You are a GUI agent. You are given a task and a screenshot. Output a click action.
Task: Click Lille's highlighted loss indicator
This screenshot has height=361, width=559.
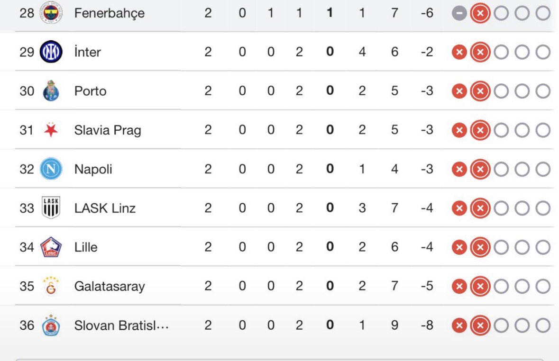tap(480, 247)
